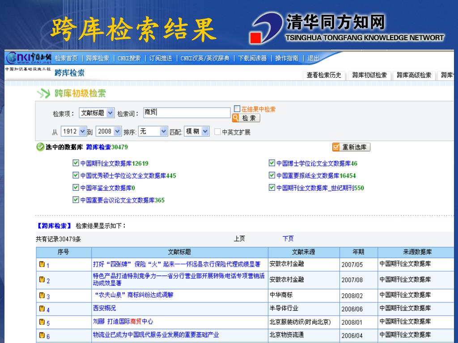Click the 共有记录30479条 record count
This screenshot has width=458, height=343.
pyautogui.click(x=59, y=239)
